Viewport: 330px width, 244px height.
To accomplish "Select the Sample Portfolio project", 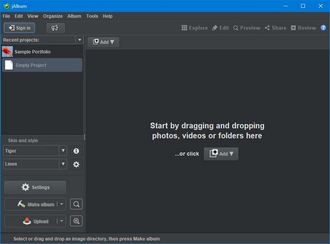I will click(x=42, y=52).
